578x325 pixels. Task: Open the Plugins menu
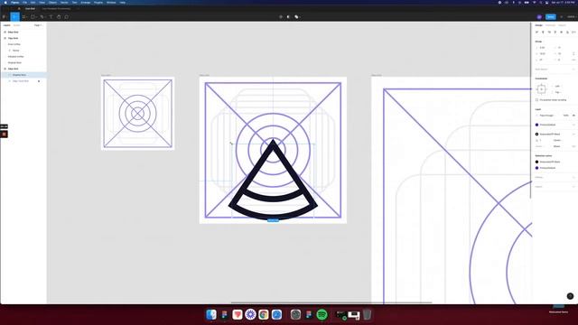(98, 2)
